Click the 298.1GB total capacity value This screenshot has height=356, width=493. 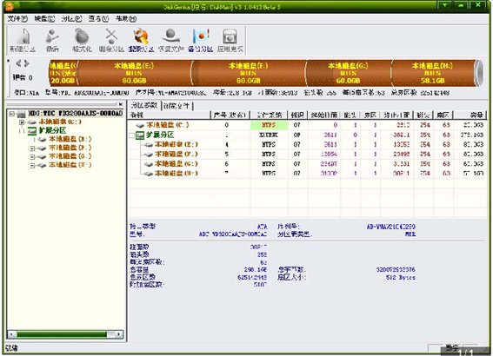point(256,270)
